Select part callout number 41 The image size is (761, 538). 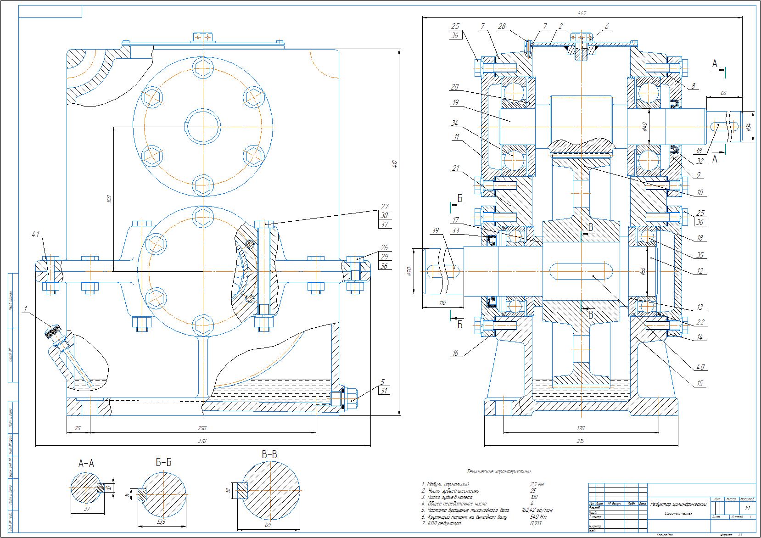pyautogui.click(x=36, y=235)
